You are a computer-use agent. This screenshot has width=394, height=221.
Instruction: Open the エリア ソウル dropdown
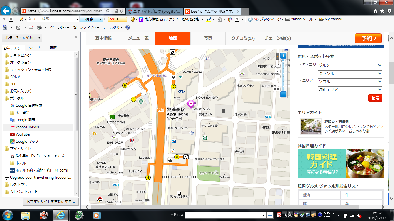[x=350, y=81]
